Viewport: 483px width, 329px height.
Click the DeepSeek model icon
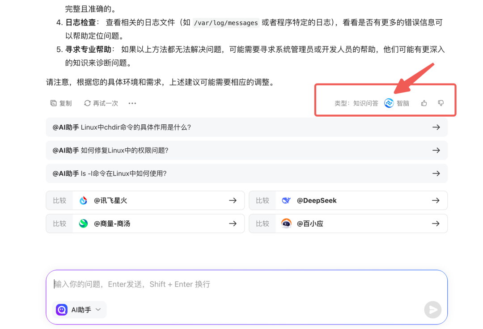click(x=286, y=200)
